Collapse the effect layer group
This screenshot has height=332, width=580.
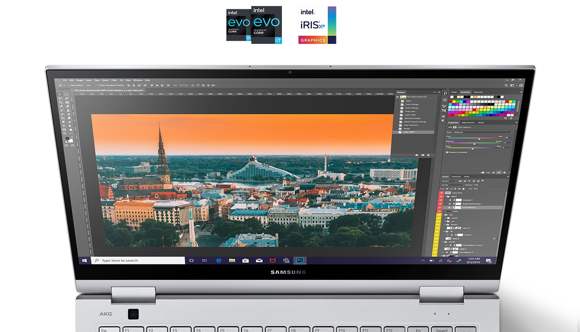tap(445, 196)
